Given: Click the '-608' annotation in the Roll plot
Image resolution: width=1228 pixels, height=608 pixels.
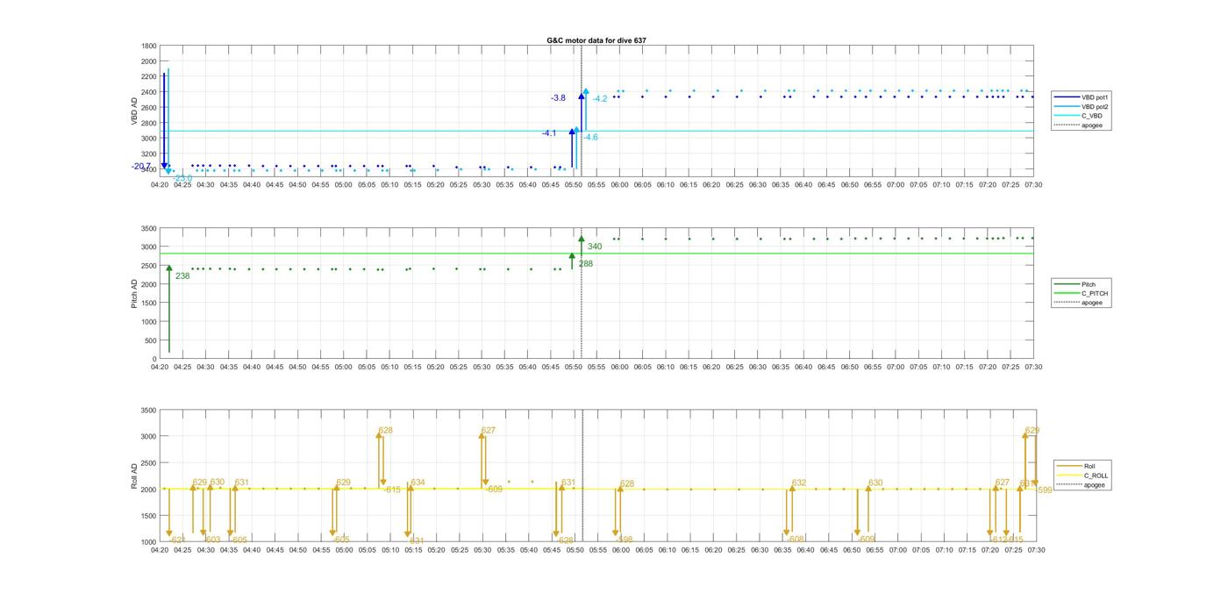Looking at the screenshot, I should tap(796, 540).
